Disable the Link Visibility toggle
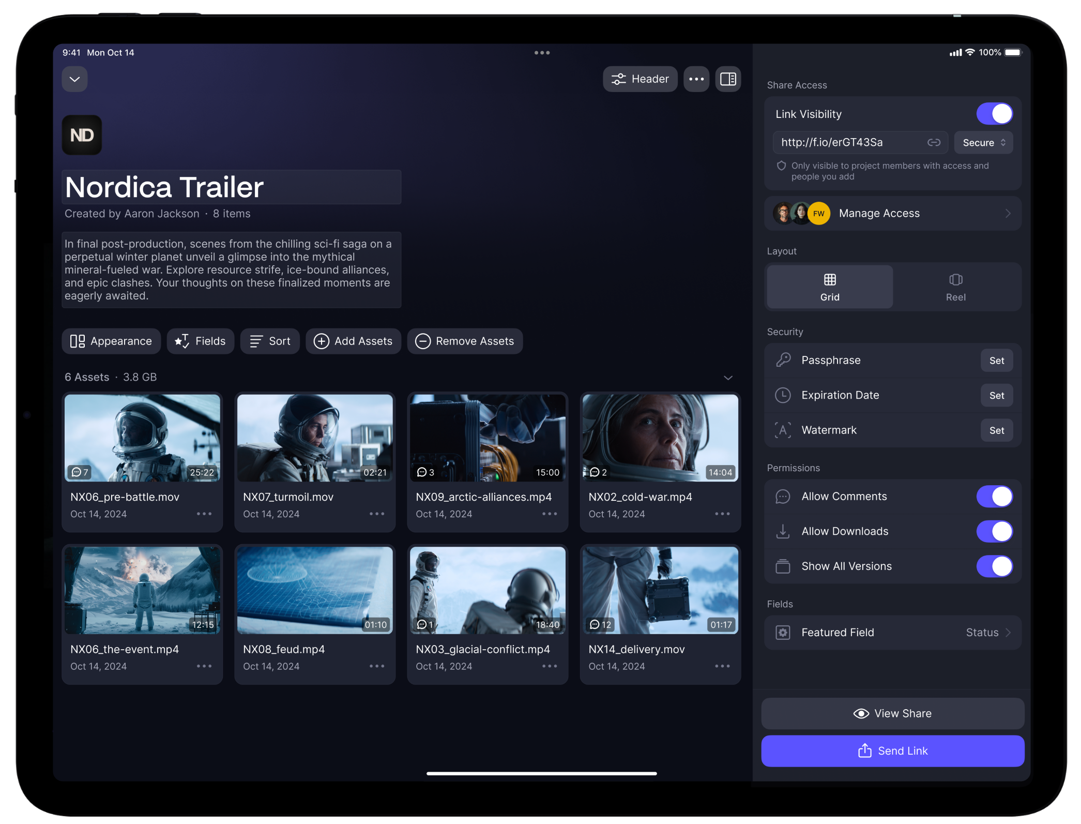Image resolution: width=1081 pixels, height=824 pixels. click(x=994, y=114)
